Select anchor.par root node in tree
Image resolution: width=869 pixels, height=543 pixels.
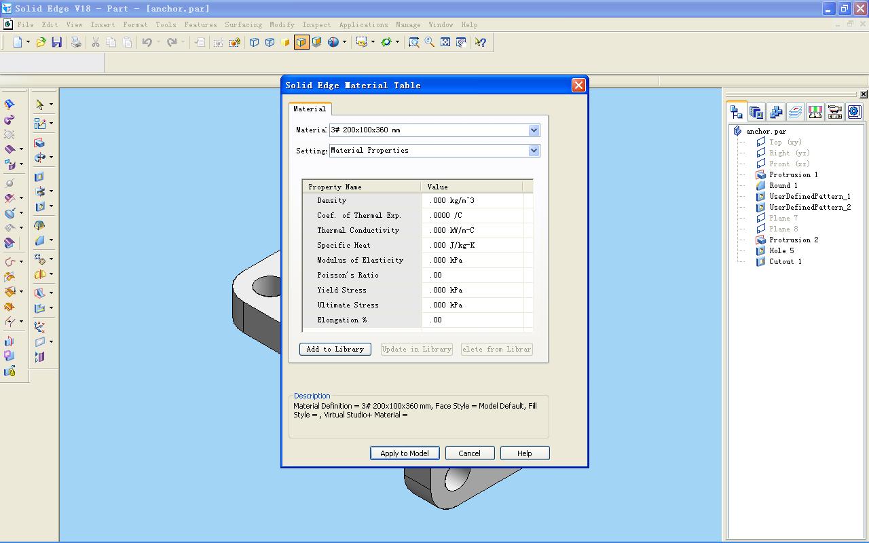766,131
